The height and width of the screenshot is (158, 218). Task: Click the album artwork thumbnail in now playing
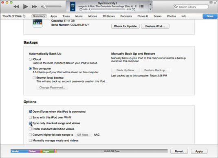73,7
